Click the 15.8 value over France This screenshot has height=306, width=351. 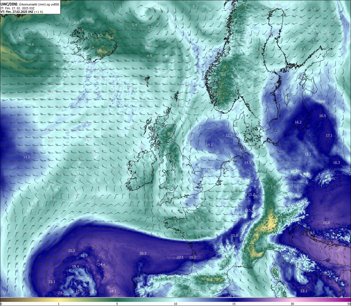click(x=234, y=235)
